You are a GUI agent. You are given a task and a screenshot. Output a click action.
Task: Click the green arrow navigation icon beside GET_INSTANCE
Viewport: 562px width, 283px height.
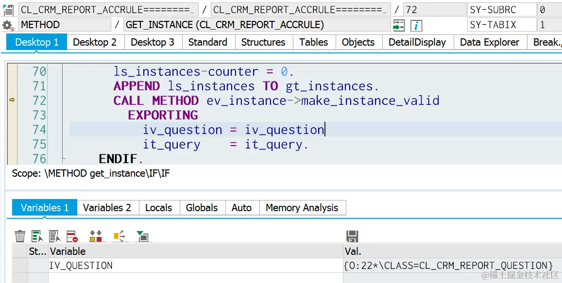point(399,25)
